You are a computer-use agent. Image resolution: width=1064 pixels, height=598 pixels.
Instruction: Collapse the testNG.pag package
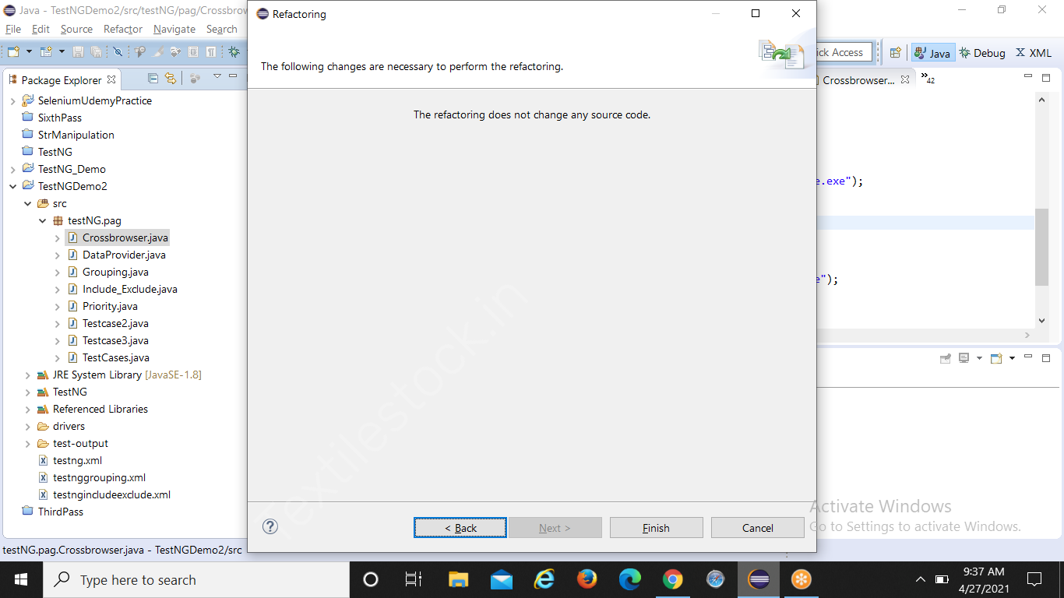click(42, 221)
